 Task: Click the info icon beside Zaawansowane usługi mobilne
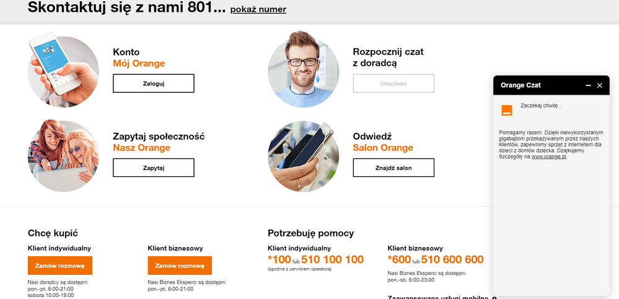tap(494, 297)
